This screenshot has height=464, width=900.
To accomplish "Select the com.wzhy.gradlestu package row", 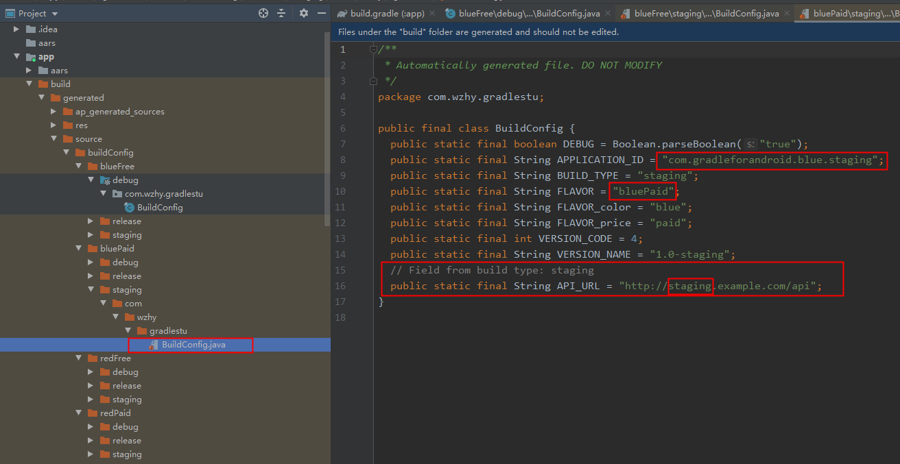I will [165, 193].
